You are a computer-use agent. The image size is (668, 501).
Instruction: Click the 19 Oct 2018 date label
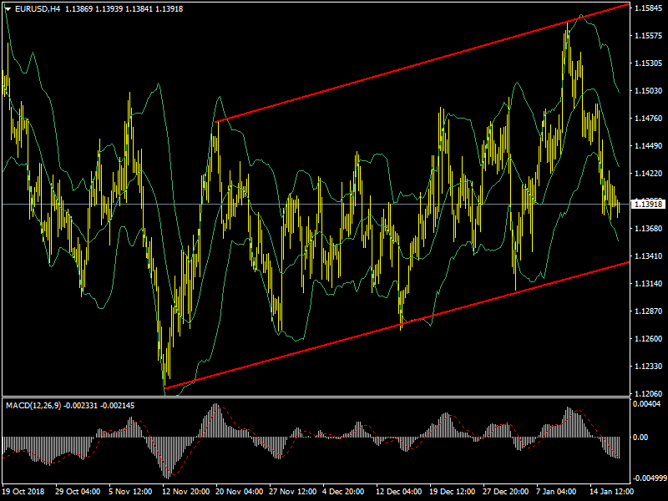[25, 493]
